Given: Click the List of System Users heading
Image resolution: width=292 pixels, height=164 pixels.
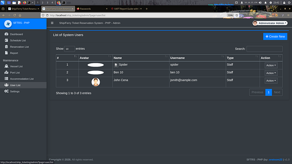Looking at the screenshot, I should 68,35.
